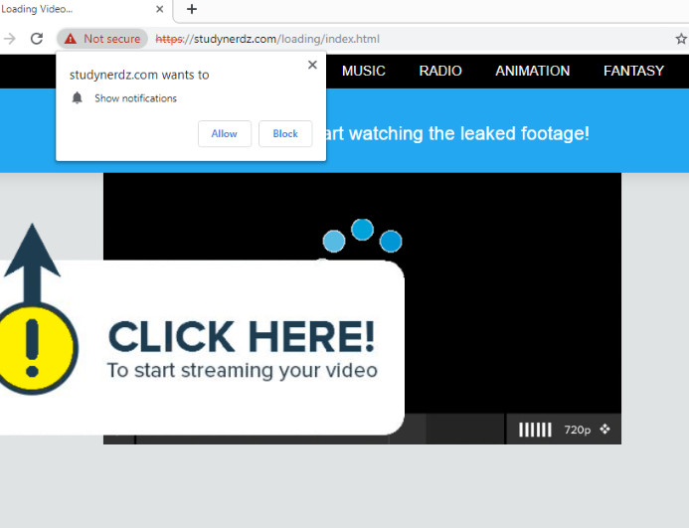Select the Loading Video browser tab

pos(70,9)
